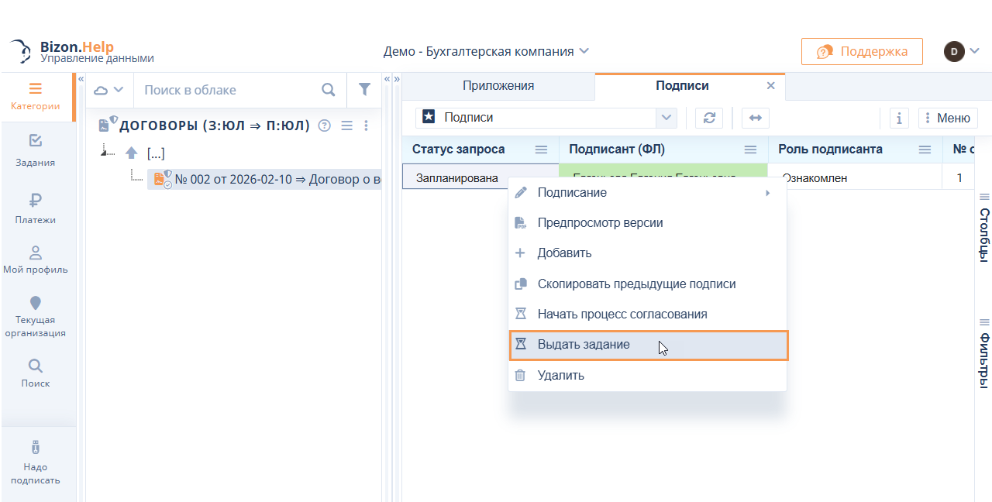Open Мой профиль in the sidebar
992x502 pixels.
click(x=35, y=260)
